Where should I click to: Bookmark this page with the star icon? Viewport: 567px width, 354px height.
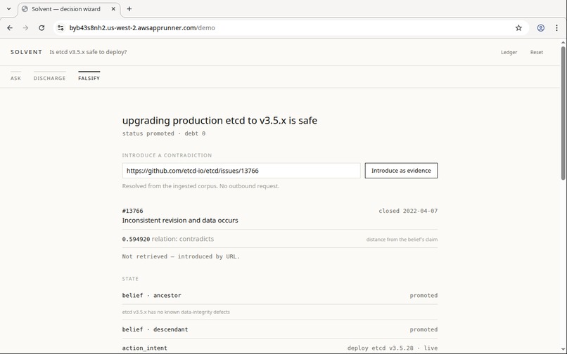click(x=518, y=28)
